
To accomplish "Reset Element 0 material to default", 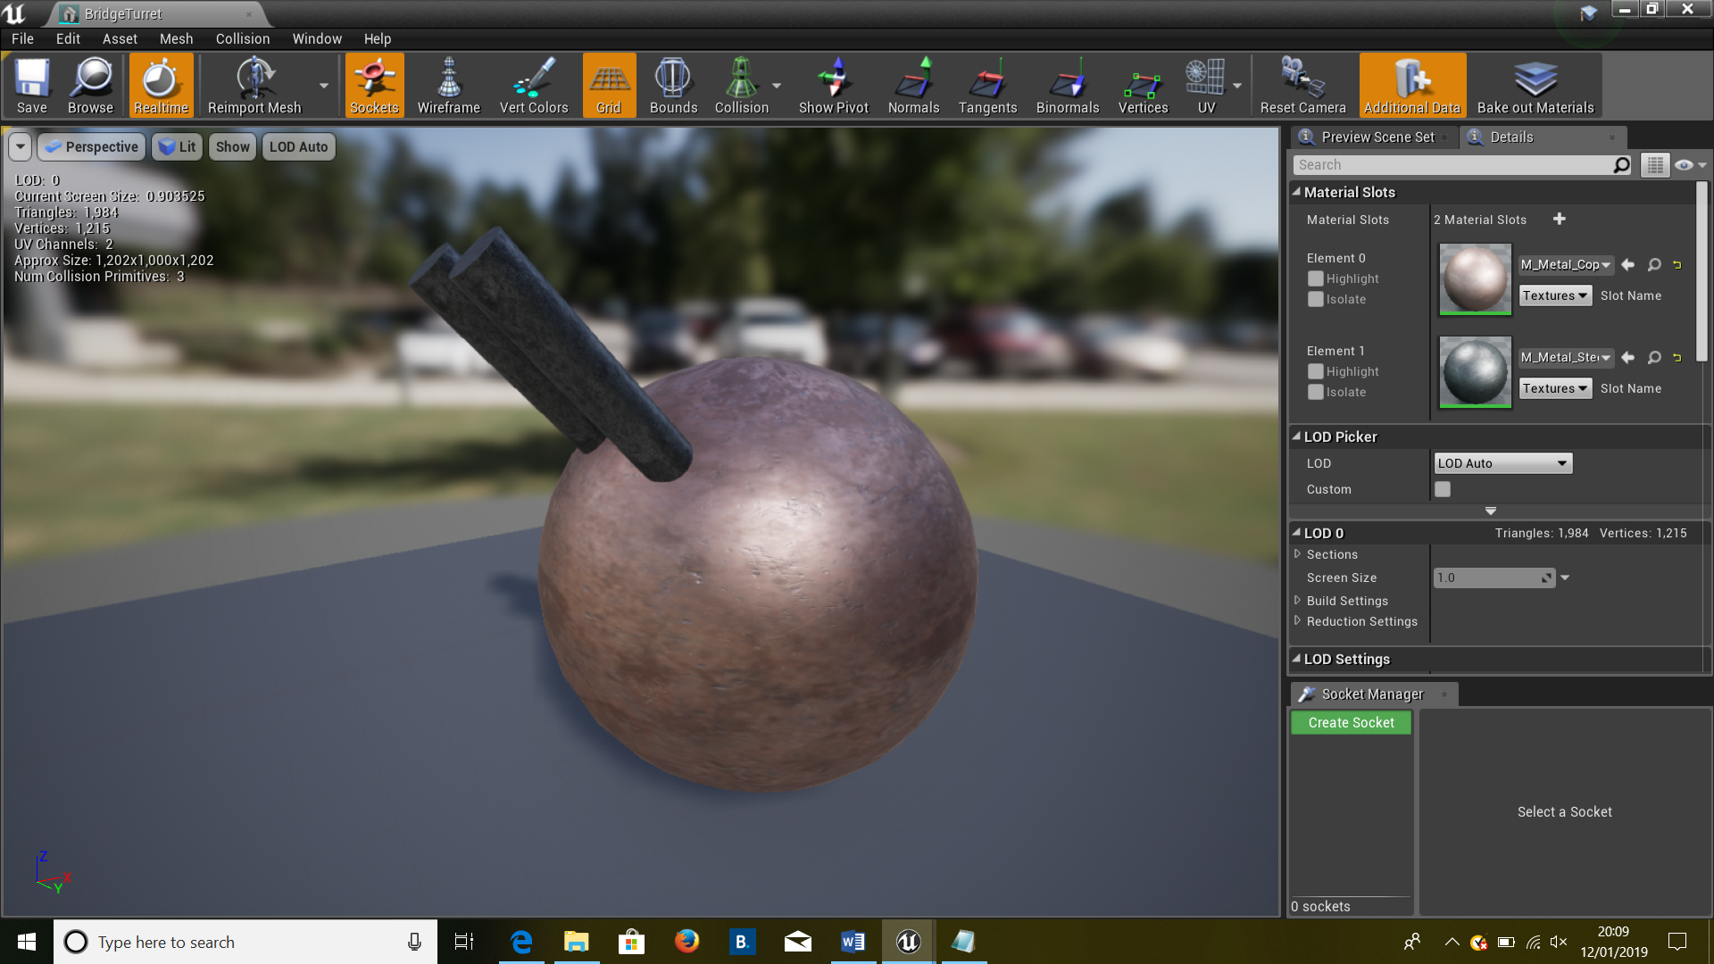I will click(1677, 264).
